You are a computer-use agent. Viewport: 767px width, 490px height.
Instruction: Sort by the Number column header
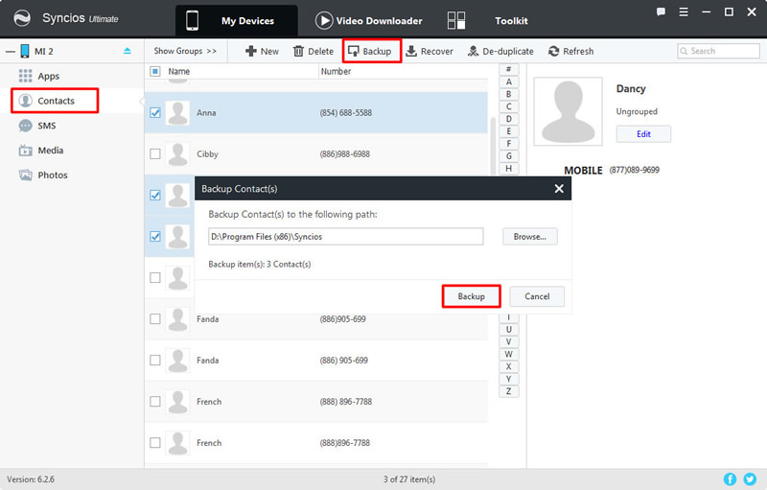[x=336, y=71]
